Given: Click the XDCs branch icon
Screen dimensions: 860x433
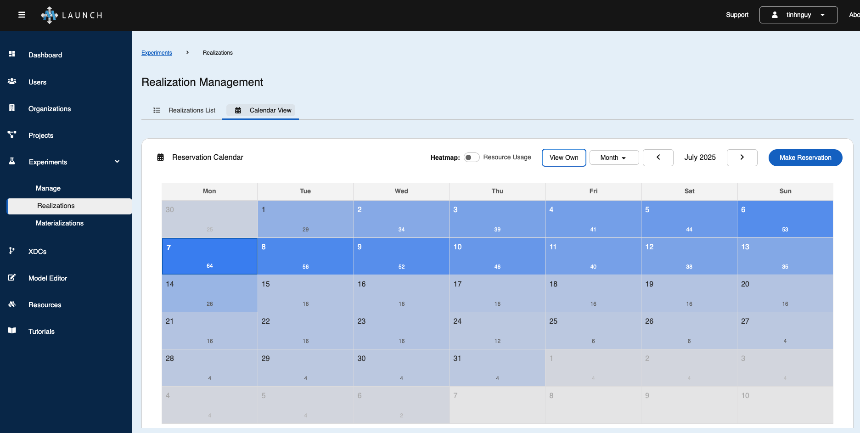Looking at the screenshot, I should (x=12, y=251).
